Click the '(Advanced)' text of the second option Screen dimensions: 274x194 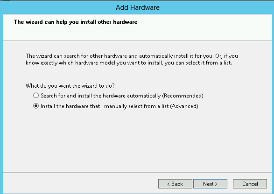tap(184, 106)
